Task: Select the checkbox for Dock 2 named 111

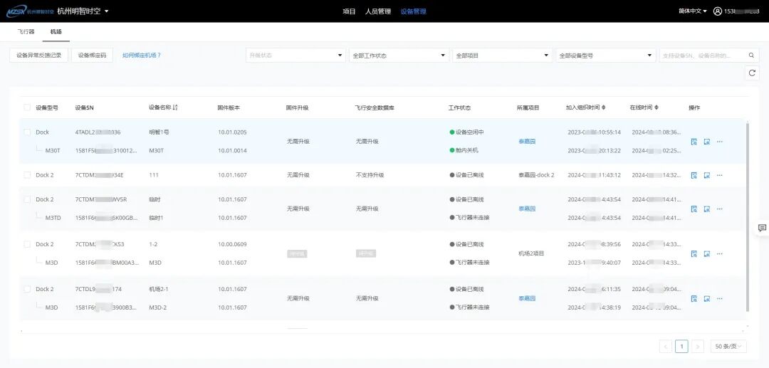Action: [27, 175]
